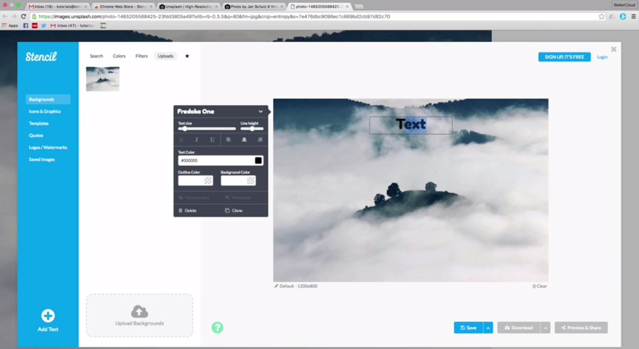Open Backgrounds in the sidebar
Viewport: 639px width, 349px height.
click(x=48, y=99)
